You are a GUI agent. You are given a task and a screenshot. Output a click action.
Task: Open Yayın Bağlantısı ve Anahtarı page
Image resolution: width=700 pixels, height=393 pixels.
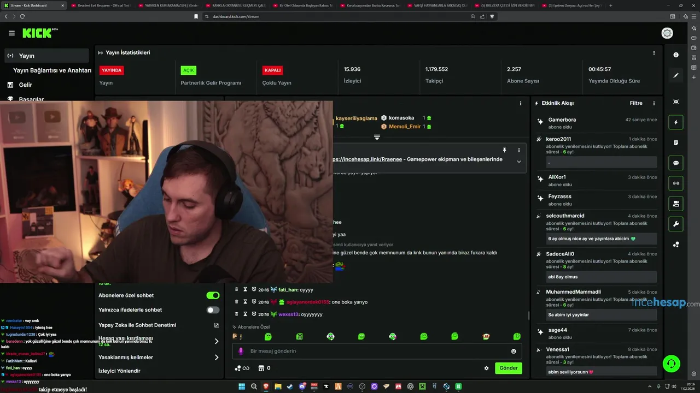click(x=52, y=70)
